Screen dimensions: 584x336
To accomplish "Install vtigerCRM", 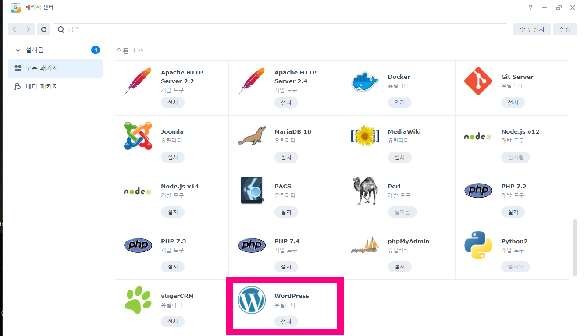I will click(173, 322).
